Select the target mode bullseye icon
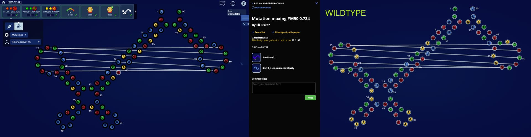 tap(19, 26)
